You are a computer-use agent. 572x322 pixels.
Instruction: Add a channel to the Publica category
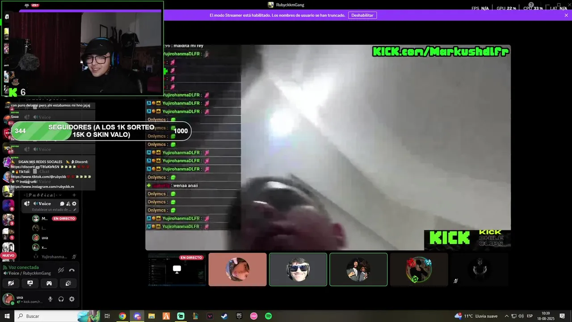pos(74,195)
